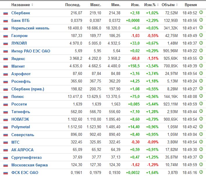The height and width of the screenshot is (176, 206).
Task: Click the clock icon in МТС row
Action: click(x=201, y=142)
